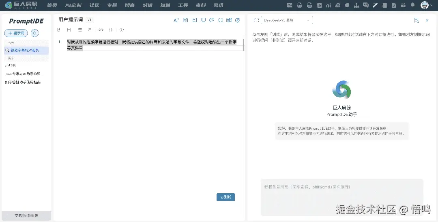
Task: Open the book reference icon
Action: tap(229, 20)
